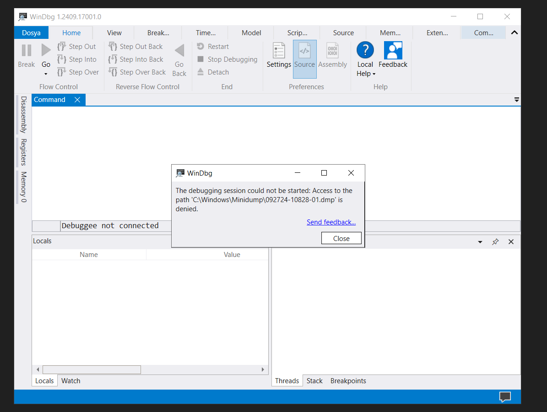The height and width of the screenshot is (412, 547).
Task: Click Locals scrollbar right arrow
Action: pyautogui.click(x=263, y=369)
